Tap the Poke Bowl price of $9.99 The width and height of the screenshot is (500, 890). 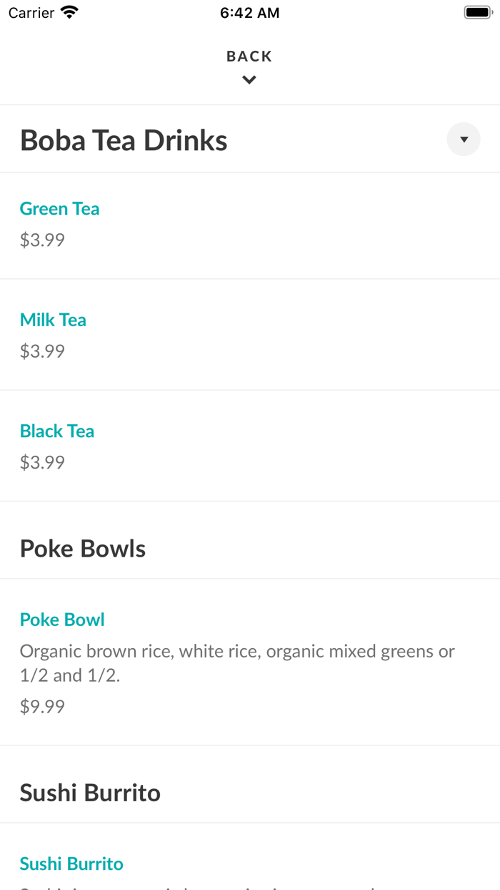pos(41,705)
